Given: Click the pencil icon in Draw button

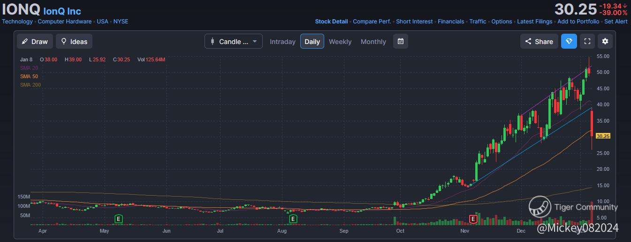Looking at the screenshot, I should pyautogui.click(x=25, y=41).
